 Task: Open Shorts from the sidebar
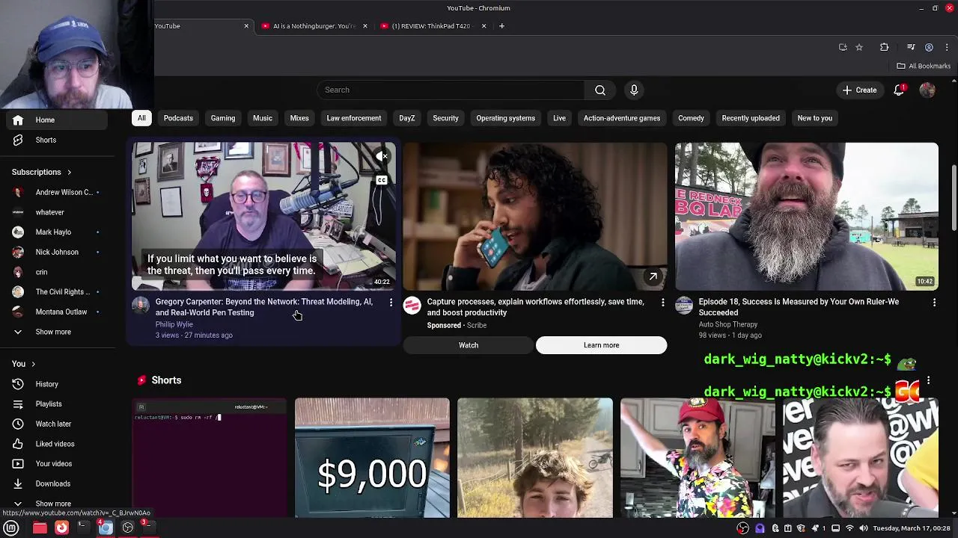[x=45, y=140]
